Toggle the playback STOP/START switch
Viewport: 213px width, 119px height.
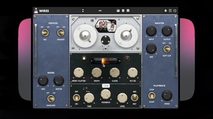(152, 96)
